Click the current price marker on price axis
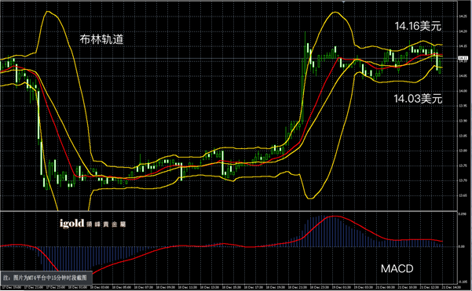 (463, 58)
